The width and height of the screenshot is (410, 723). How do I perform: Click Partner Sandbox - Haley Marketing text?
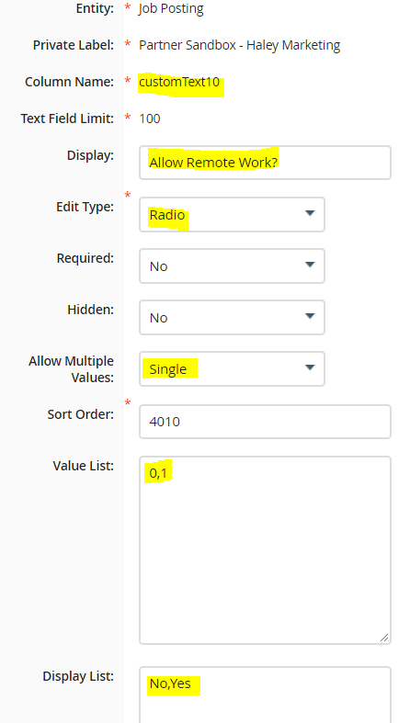[x=240, y=45]
